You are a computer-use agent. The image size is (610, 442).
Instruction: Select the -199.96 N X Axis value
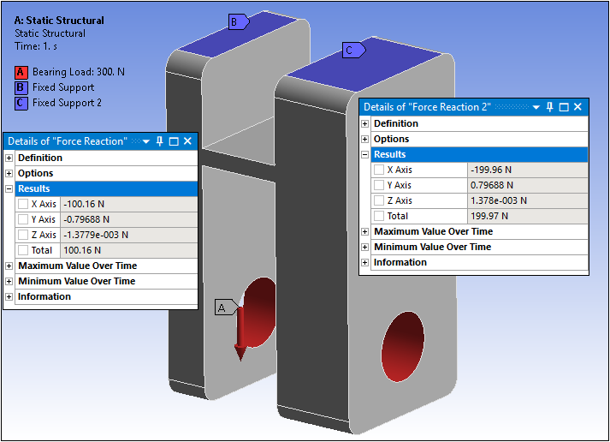pos(528,170)
